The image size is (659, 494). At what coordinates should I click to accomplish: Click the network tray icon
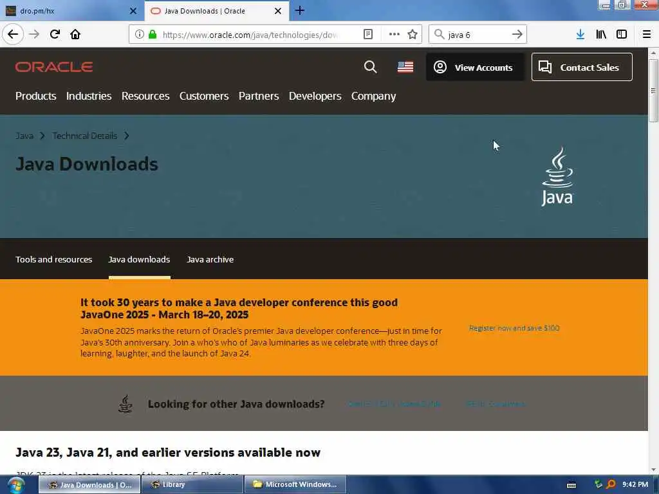click(x=598, y=484)
